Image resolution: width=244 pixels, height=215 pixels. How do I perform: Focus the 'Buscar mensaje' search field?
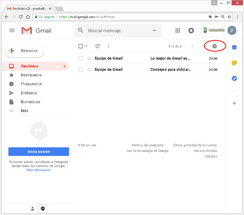[x=118, y=30]
